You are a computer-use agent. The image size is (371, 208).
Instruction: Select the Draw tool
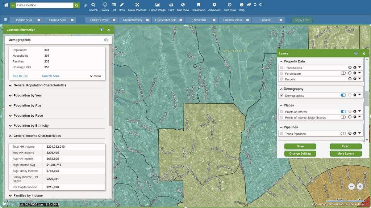click(x=122, y=7)
